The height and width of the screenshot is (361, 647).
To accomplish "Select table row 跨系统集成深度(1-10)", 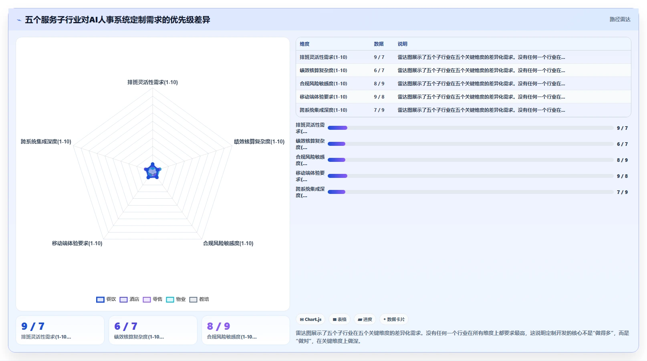I will click(463, 110).
